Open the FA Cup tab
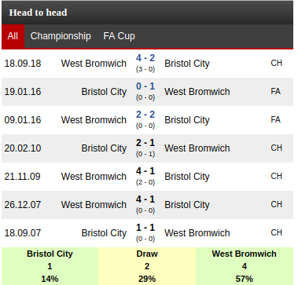 coord(119,36)
